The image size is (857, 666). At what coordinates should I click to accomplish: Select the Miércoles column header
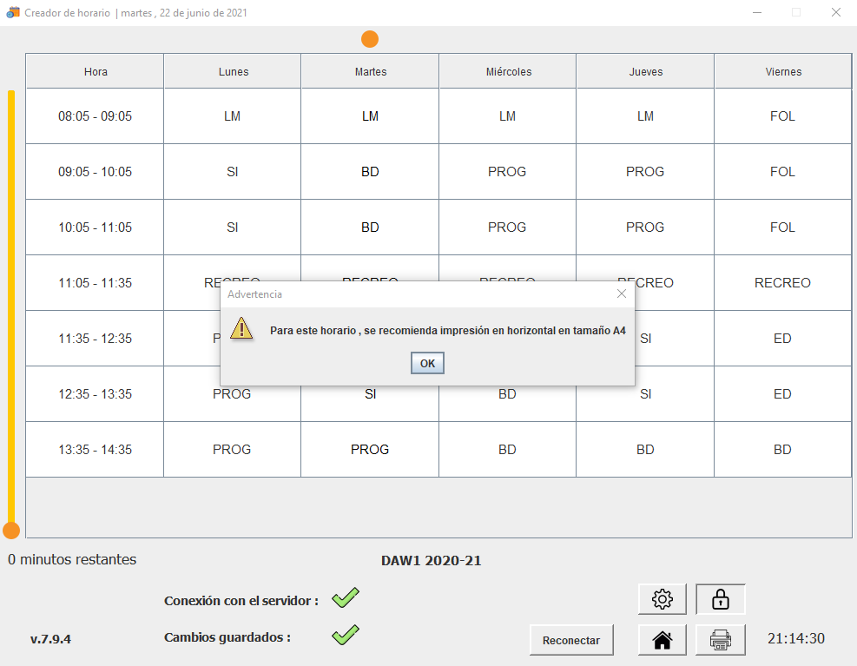coord(508,71)
